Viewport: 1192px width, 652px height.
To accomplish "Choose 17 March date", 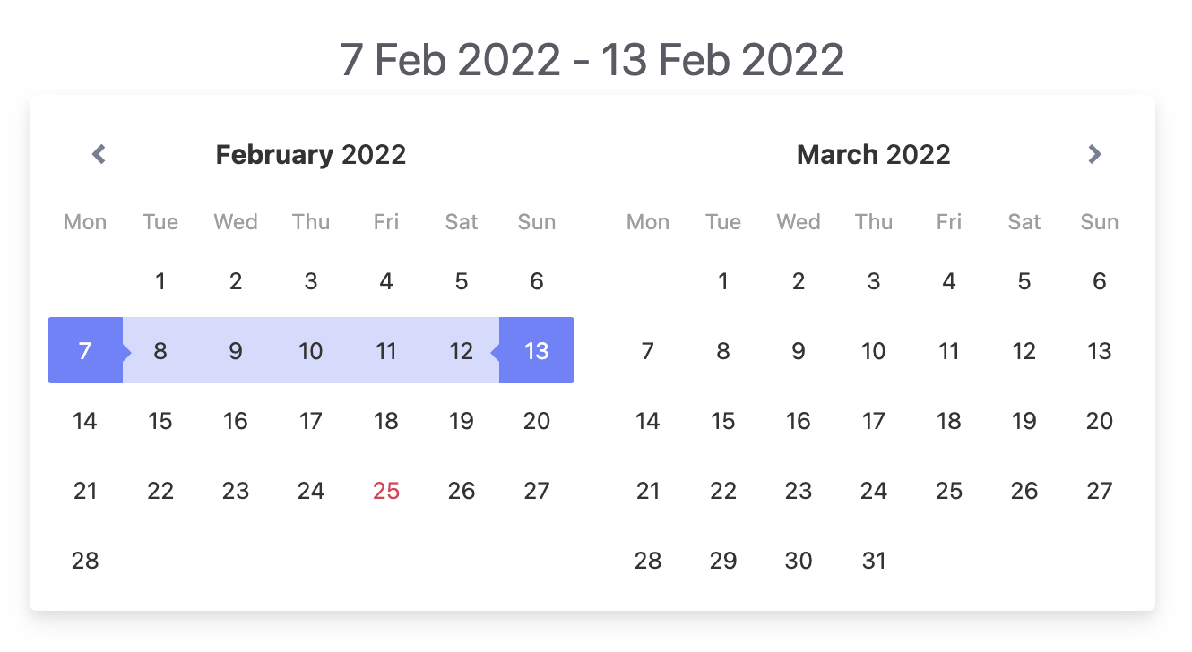I will point(874,420).
